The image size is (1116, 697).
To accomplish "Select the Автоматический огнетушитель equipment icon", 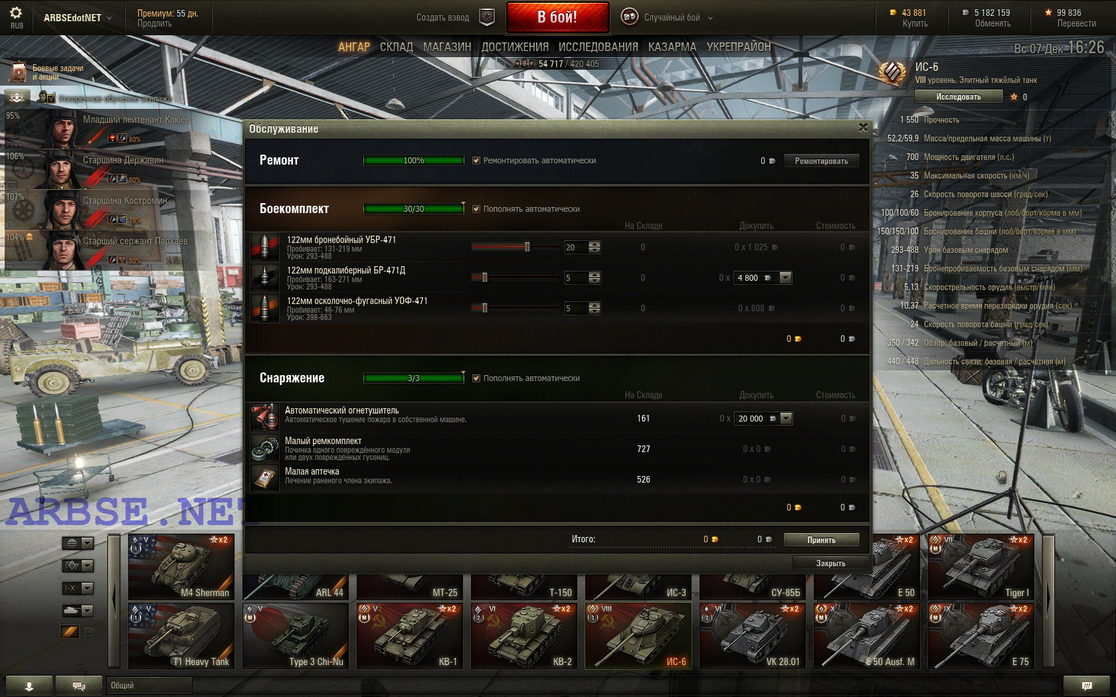I will (x=264, y=418).
